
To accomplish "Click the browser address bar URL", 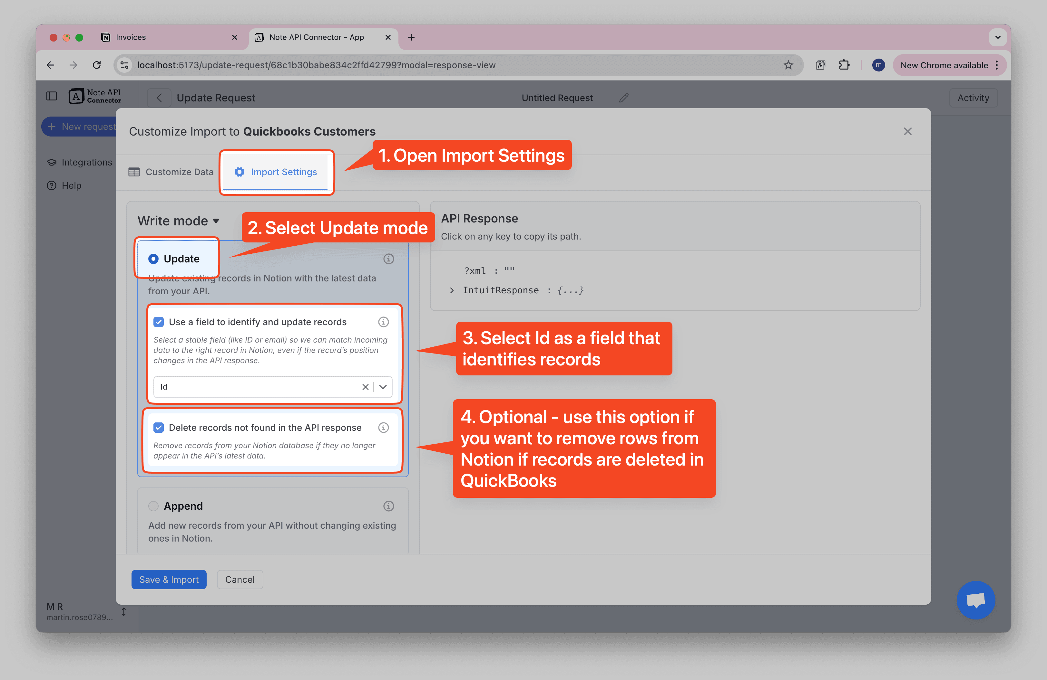I will 316,65.
